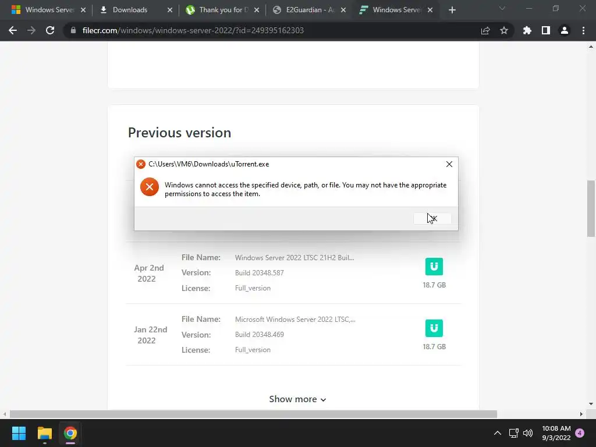Click OK in the uTorrent.exe error dialog

click(x=432, y=219)
